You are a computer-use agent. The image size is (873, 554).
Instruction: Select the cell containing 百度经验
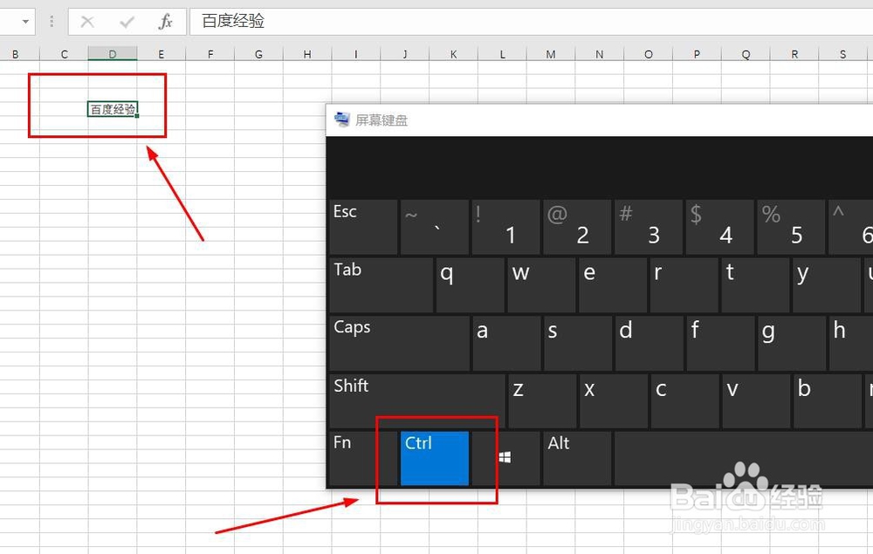pyautogui.click(x=113, y=109)
